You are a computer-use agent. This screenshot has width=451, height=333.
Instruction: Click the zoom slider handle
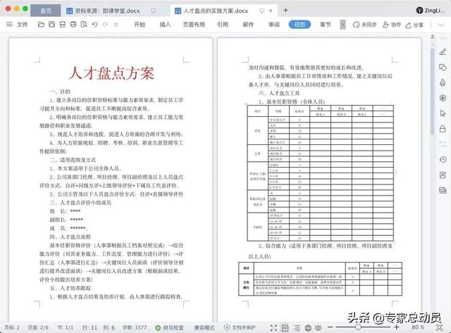click(358, 327)
